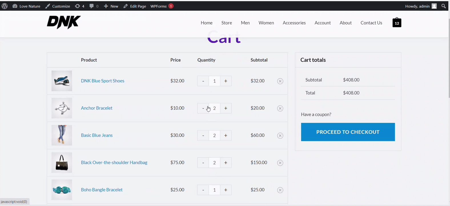The image size is (450, 206).
Task: Decrease DNK Blue Sport Shoes quantity
Action: click(x=203, y=81)
